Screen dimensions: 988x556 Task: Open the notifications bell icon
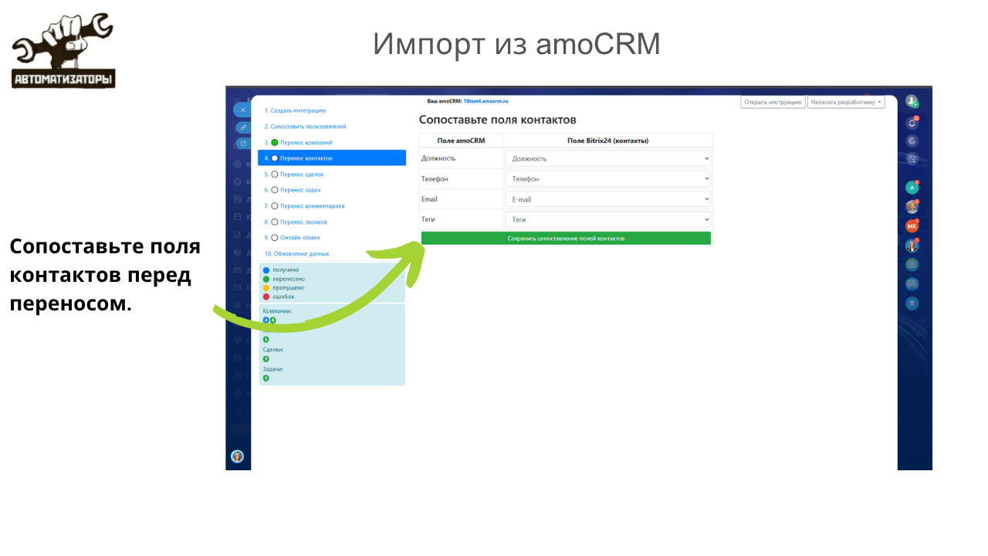[x=912, y=122]
